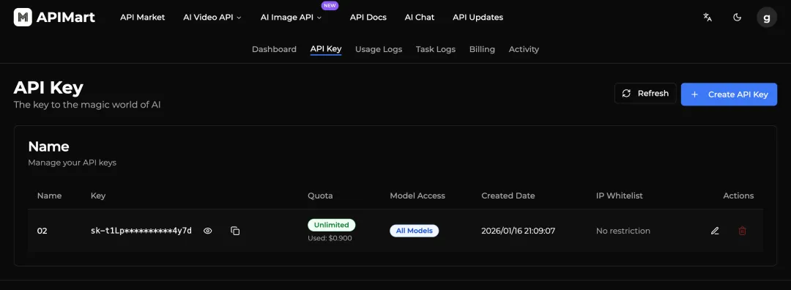Copy the API key sk-t1Lp
The width and height of the screenshot is (791, 290).
(x=235, y=231)
